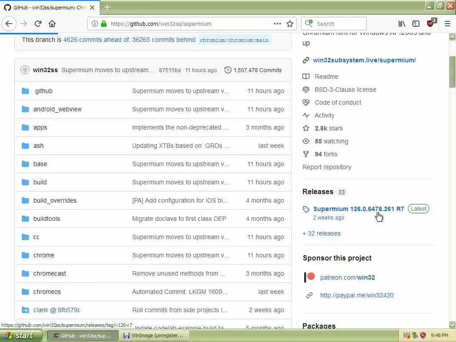Viewport: 456px width, 342px height.
Task: Open the apps folder
Action: [x=40, y=128]
